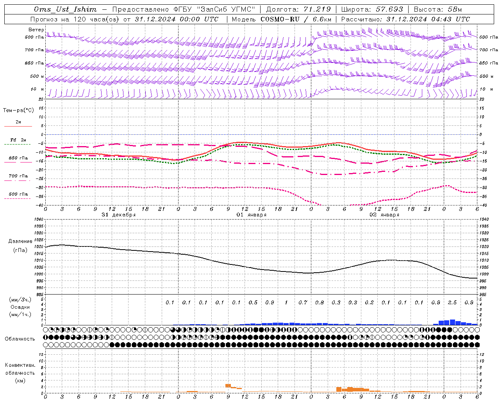Click the latitude value Широта: 57.693

[372, 9]
